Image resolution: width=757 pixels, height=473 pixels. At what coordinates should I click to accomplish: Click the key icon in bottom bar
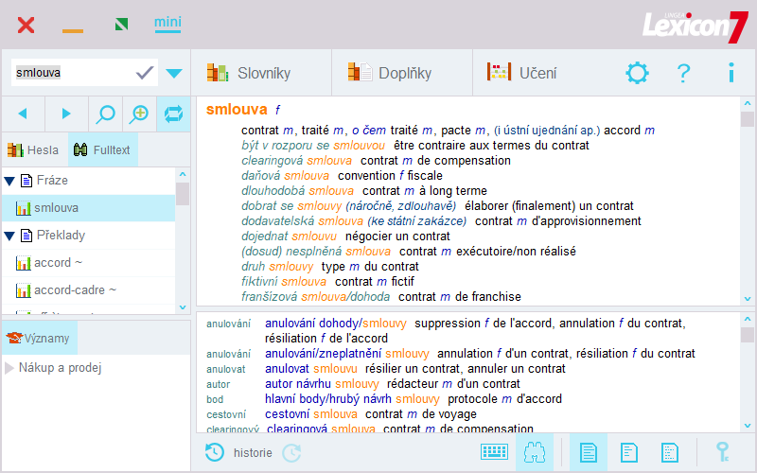[722, 452]
